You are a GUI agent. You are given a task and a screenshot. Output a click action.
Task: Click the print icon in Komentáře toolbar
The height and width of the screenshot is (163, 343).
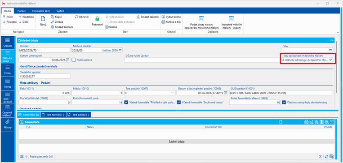[306, 122]
